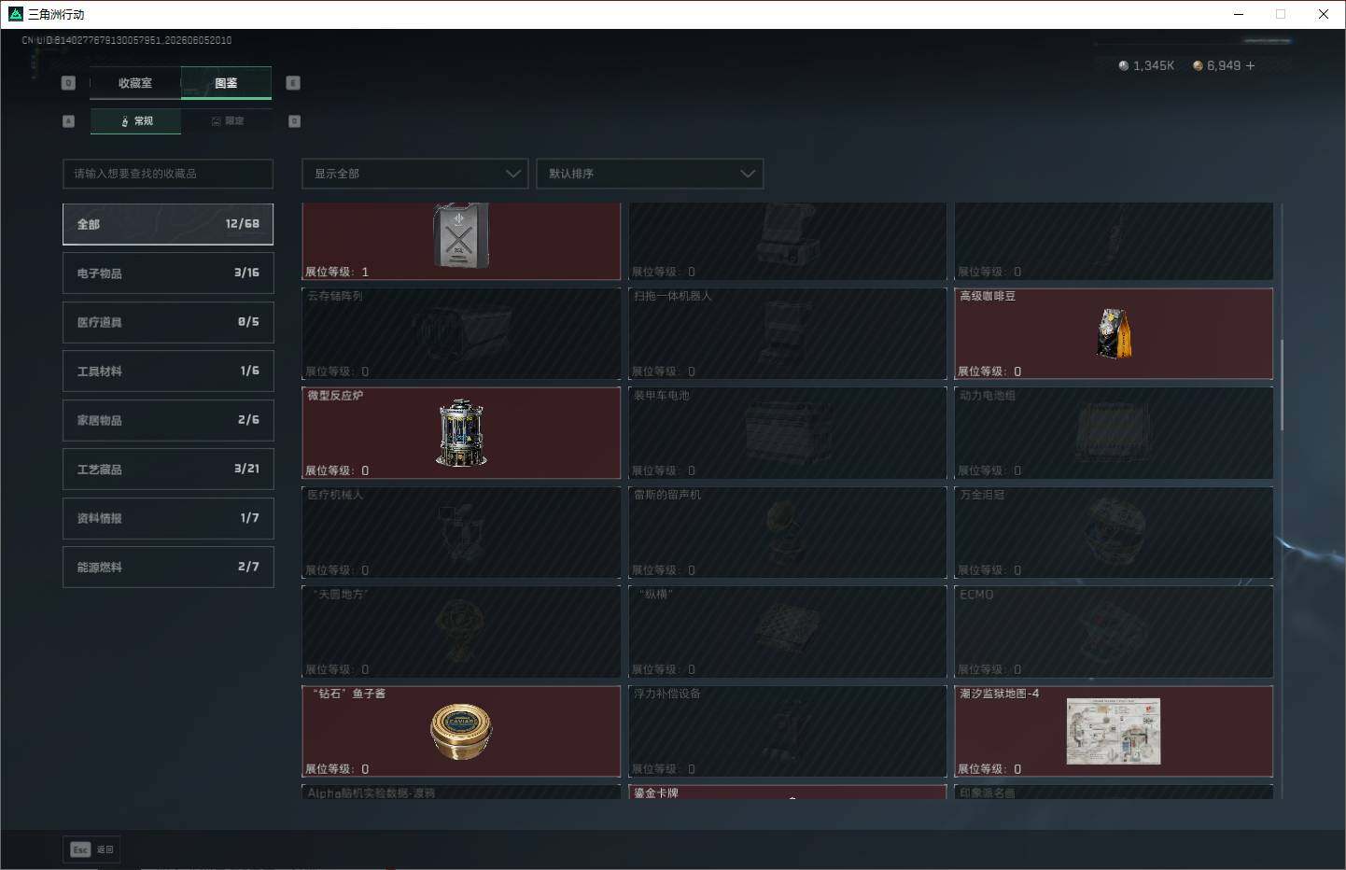Open the 收藏室 tab
Screen dimensions: 1346x870
135,83
